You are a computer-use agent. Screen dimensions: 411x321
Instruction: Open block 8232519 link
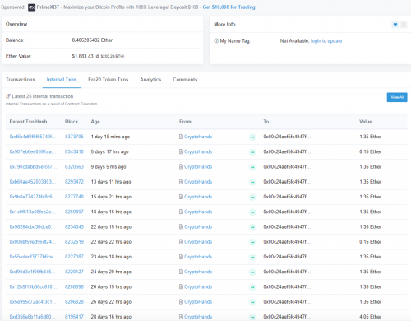[x=74, y=242]
